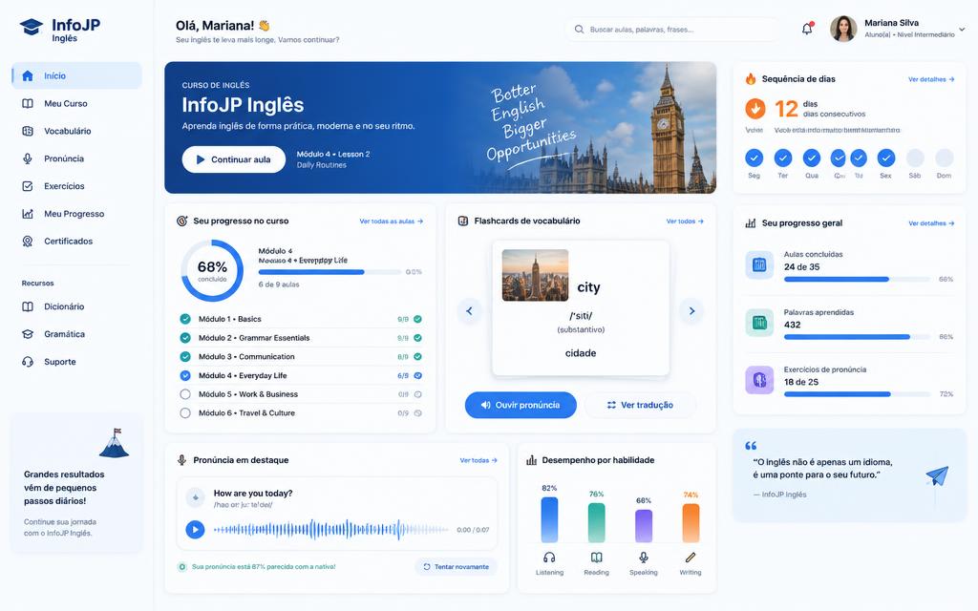Screen dimensions: 978x611
Task: Toggle the Sex day checkmark
Action: point(885,158)
